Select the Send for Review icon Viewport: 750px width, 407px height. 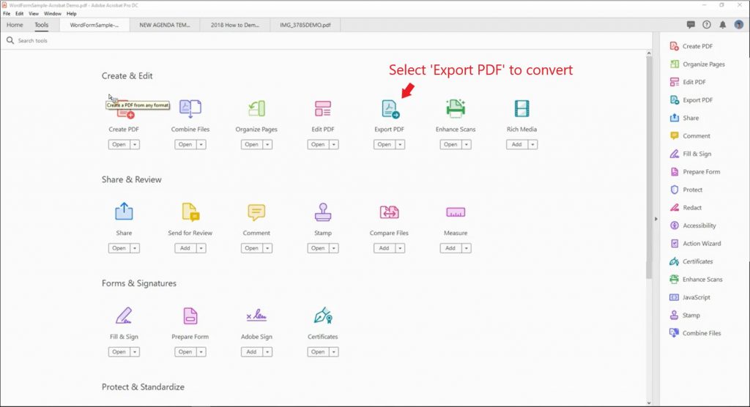(x=190, y=212)
